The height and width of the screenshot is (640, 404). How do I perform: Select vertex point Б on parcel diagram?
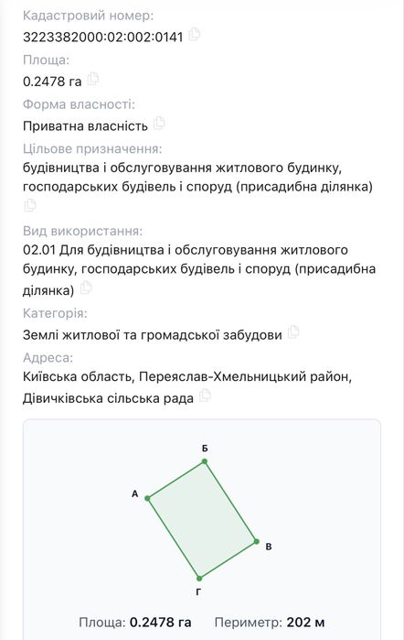[x=205, y=461]
